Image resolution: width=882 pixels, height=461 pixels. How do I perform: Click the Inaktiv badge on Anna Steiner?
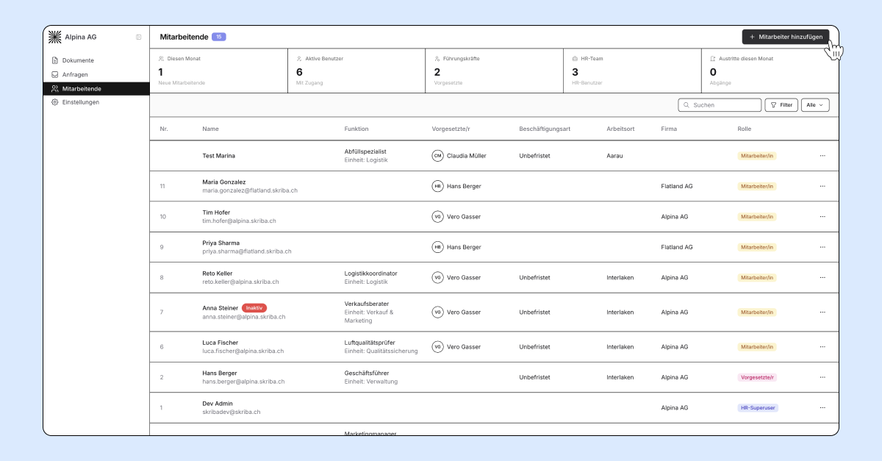point(254,307)
